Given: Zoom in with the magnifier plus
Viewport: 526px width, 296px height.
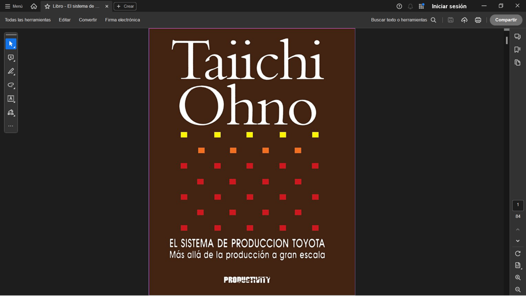Looking at the screenshot, I should pyautogui.click(x=518, y=277).
